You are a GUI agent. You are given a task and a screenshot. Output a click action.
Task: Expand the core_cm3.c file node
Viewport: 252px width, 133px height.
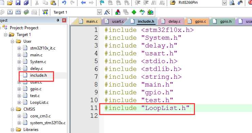tap(19, 116)
